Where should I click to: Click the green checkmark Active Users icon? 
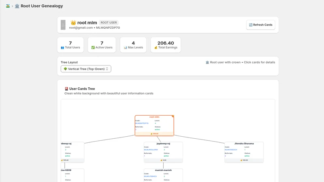[x=93, y=47]
